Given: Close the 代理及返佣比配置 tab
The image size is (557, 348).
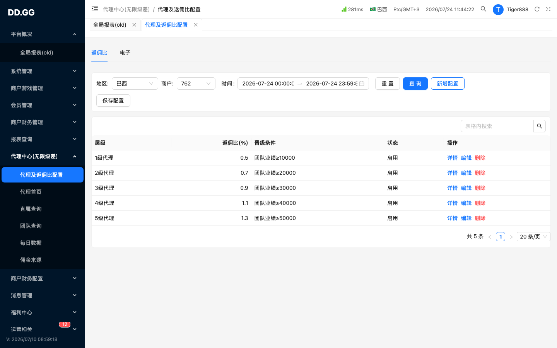Looking at the screenshot, I should [x=196, y=25].
